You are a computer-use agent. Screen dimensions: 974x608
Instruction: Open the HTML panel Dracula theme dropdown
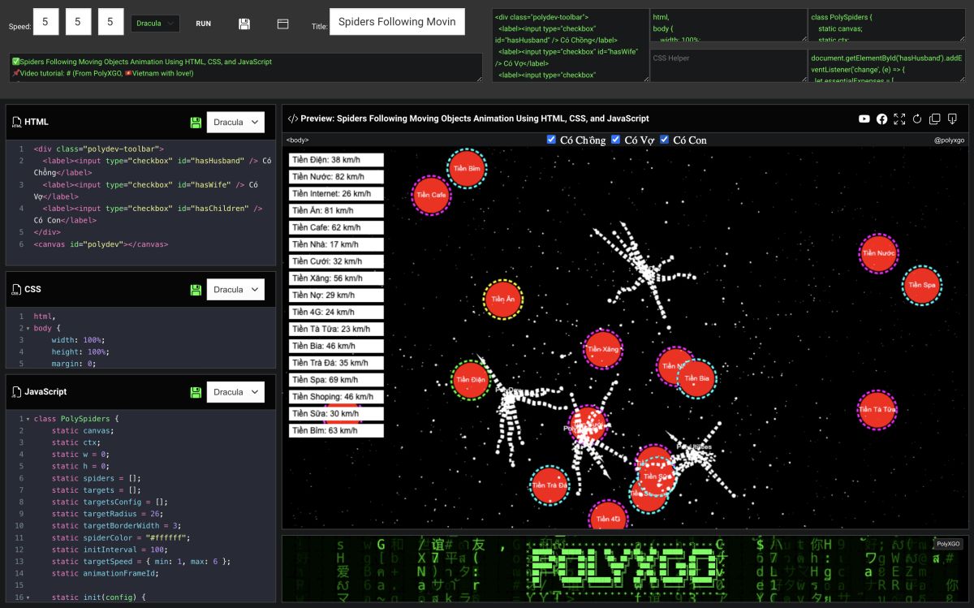[x=235, y=123]
